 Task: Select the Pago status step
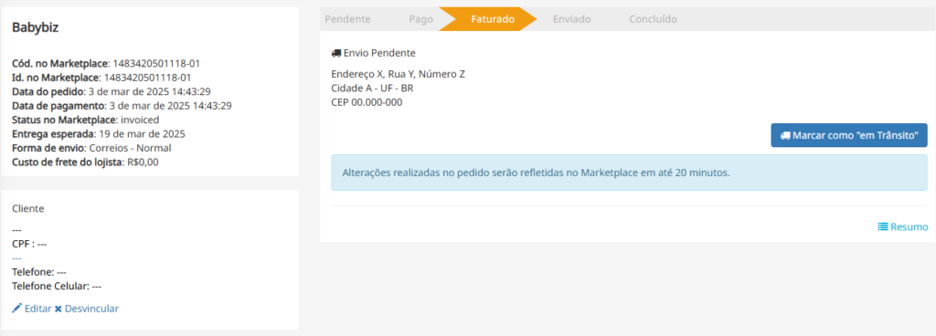point(420,19)
